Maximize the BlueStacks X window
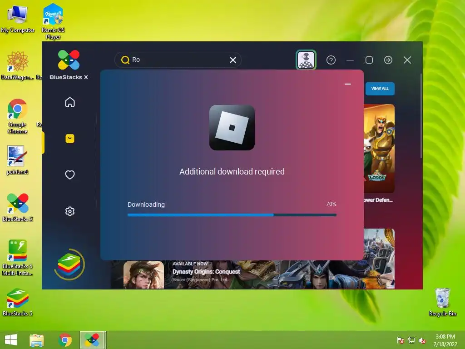Screen dimensions: 465x349 coord(369,60)
